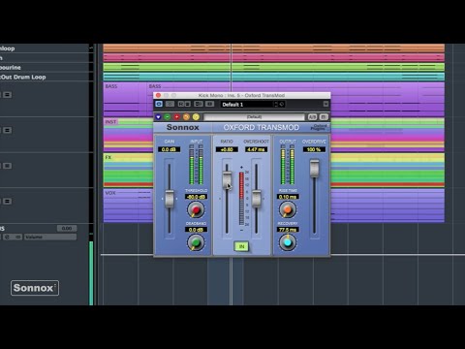Viewport: 465px width, 349px height.
Task: Click the A/B comparison icon in Cubase plugin header
Action: pyautogui.click(x=199, y=104)
